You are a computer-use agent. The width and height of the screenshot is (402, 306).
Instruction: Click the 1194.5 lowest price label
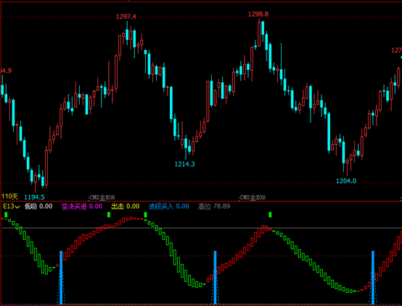34,197
